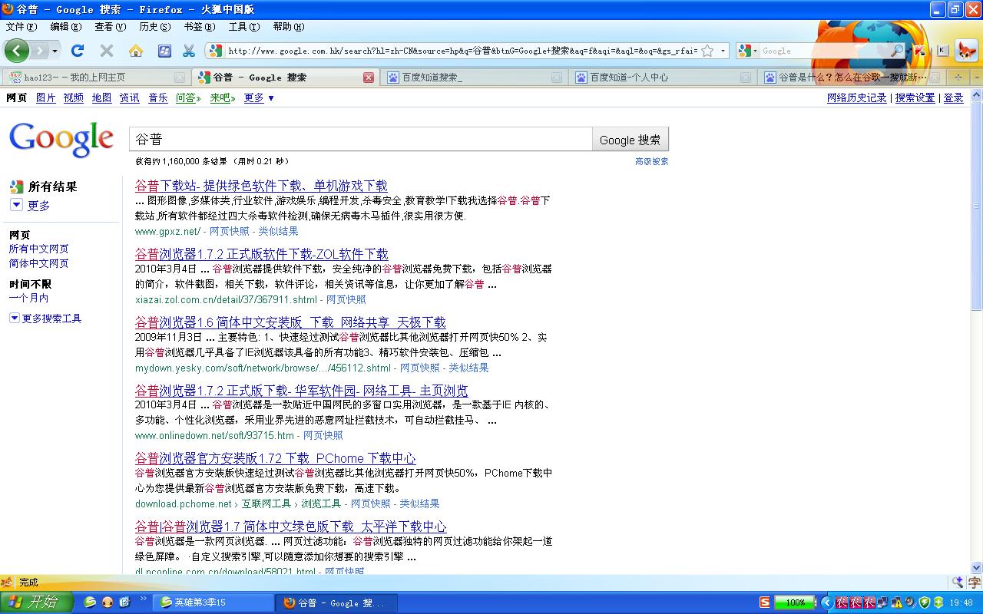Click the 登录 sign-in link
983x614 pixels.
[953, 98]
